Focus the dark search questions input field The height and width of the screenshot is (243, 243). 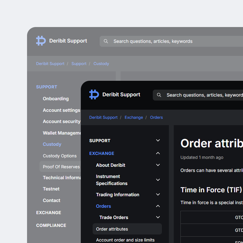click(x=204, y=95)
